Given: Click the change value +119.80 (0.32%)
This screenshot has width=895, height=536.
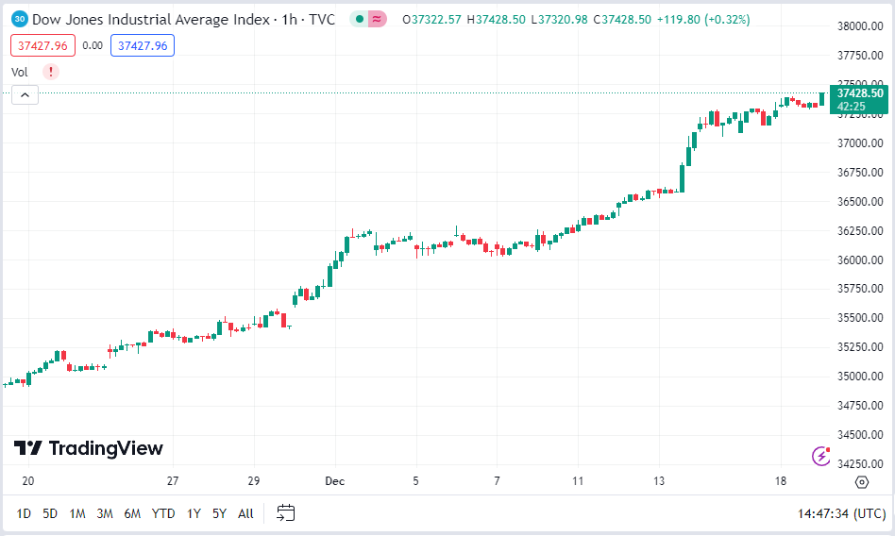Looking at the screenshot, I should point(703,20).
